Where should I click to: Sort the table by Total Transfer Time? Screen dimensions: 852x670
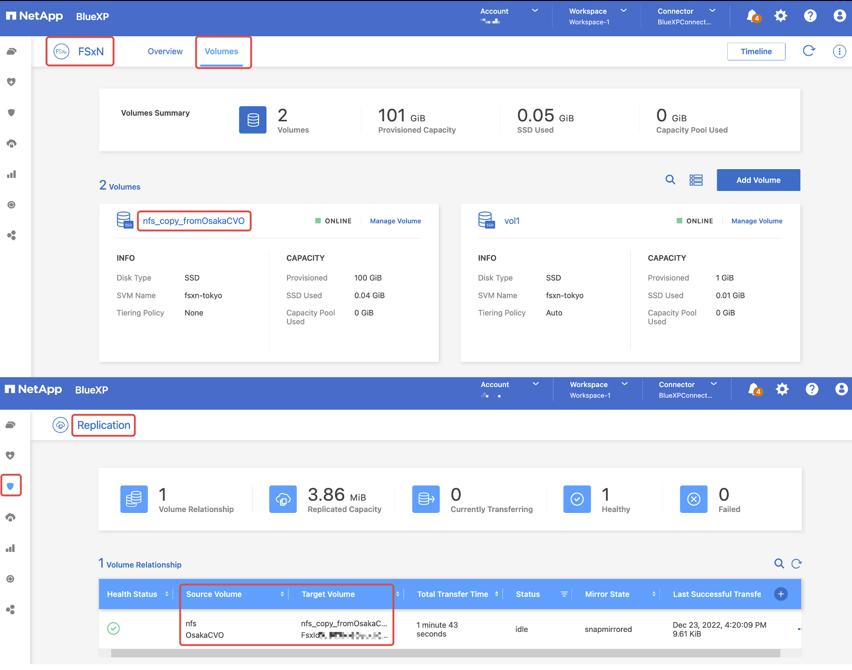pyautogui.click(x=497, y=594)
